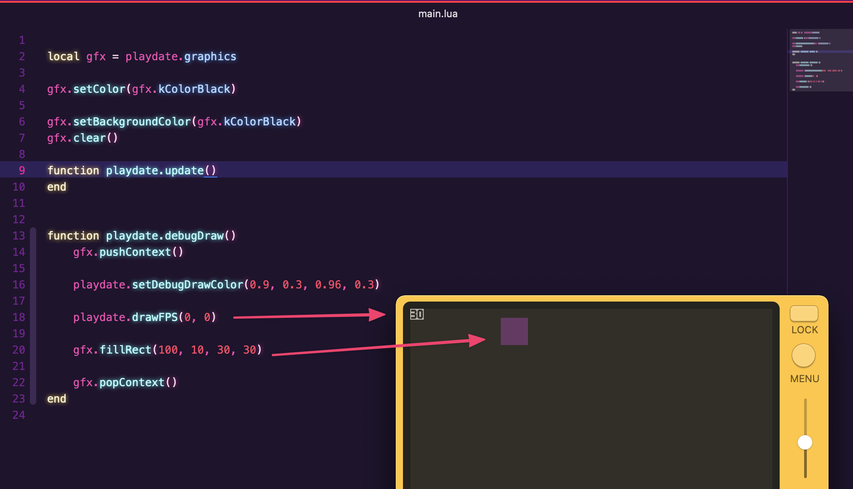853x489 pixels.
Task: Click line number 23 in the gutter
Action: click(19, 399)
